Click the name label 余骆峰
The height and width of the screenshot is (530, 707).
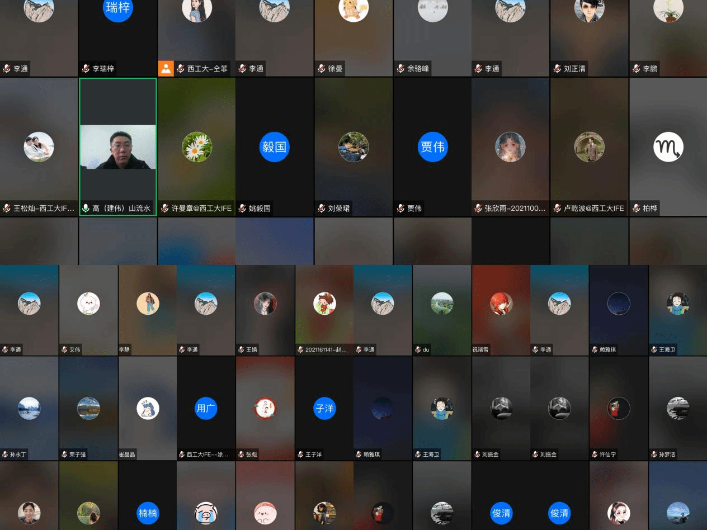tap(418, 69)
